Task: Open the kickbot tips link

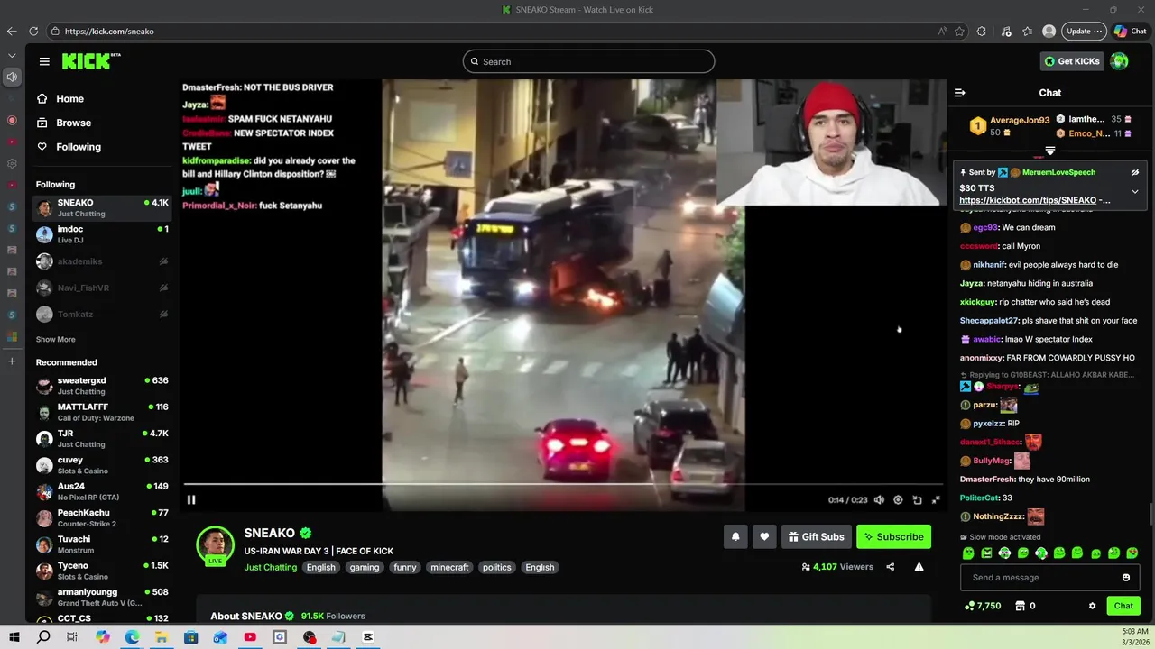Action: pos(1034,200)
